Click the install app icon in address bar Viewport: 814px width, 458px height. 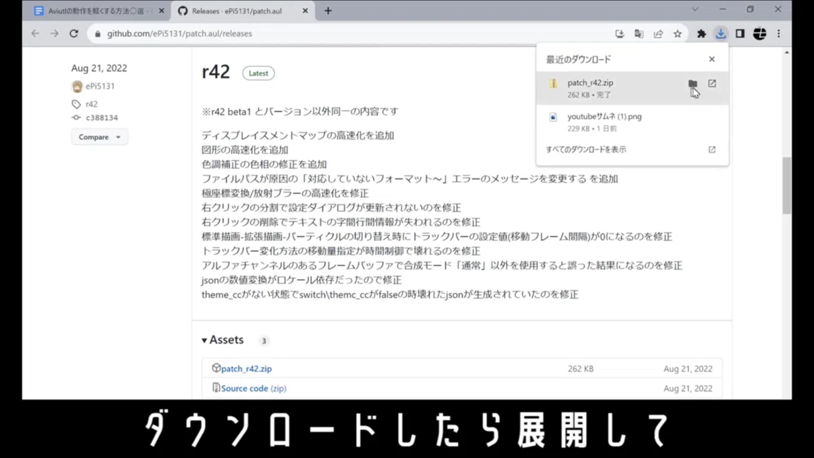619,33
